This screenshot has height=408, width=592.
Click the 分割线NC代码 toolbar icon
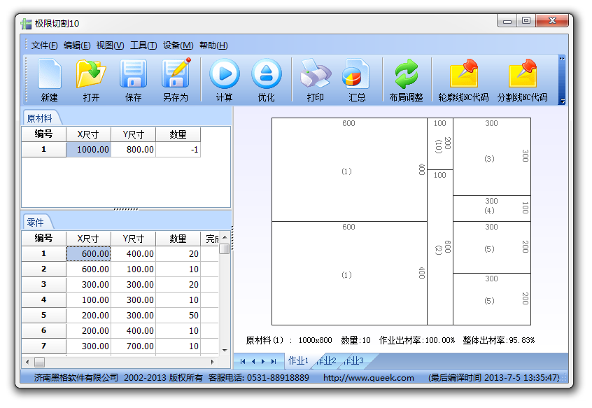coord(523,80)
